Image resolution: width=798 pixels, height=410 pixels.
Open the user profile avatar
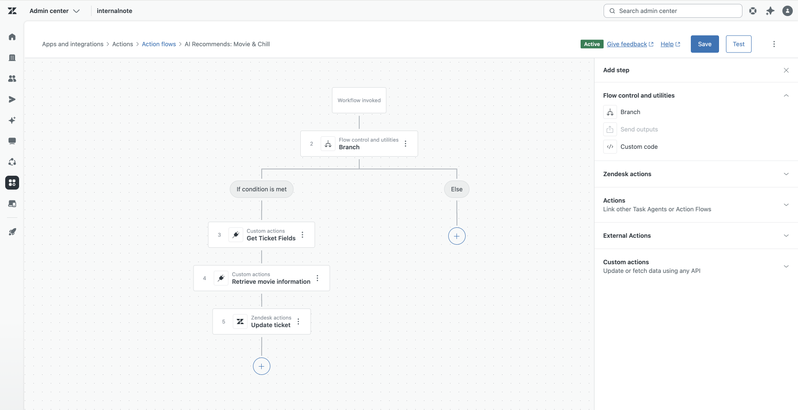(787, 11)
